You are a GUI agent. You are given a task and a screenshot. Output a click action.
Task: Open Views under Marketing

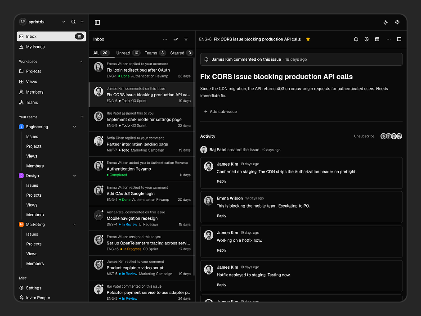click(32, 254)
